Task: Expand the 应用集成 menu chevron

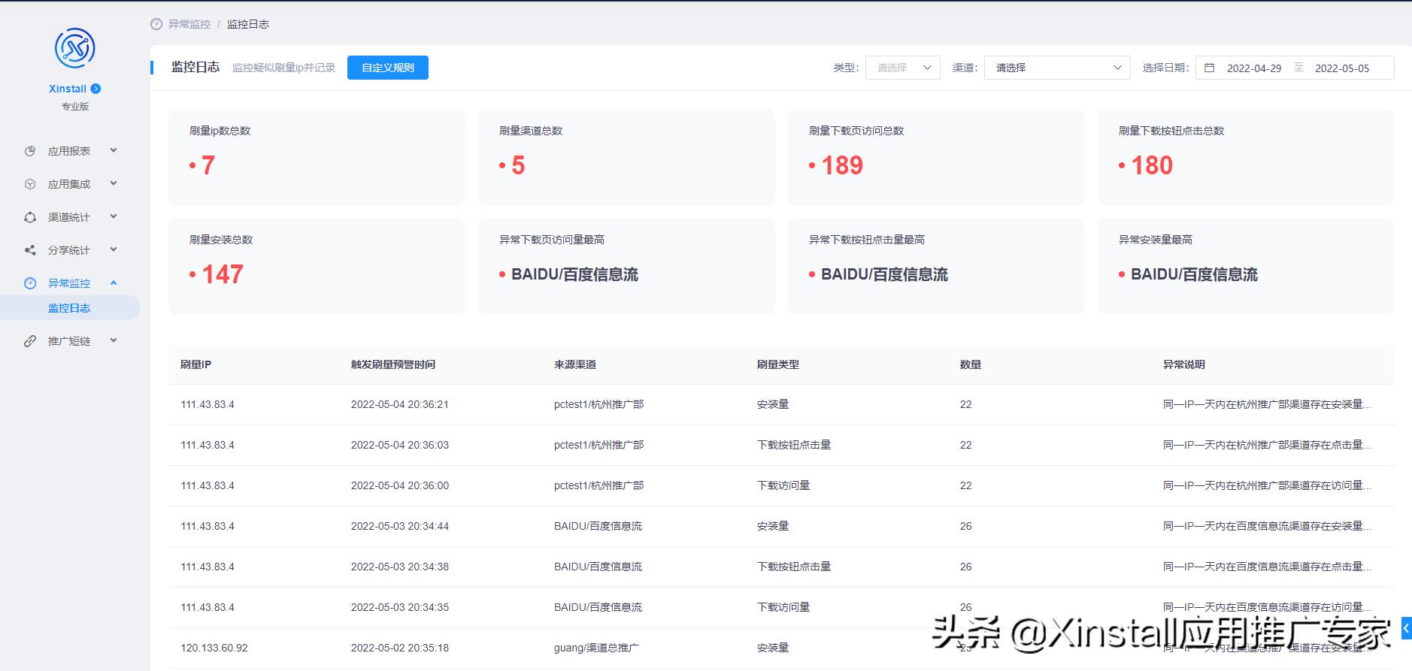Action: [x=114, y=183]
